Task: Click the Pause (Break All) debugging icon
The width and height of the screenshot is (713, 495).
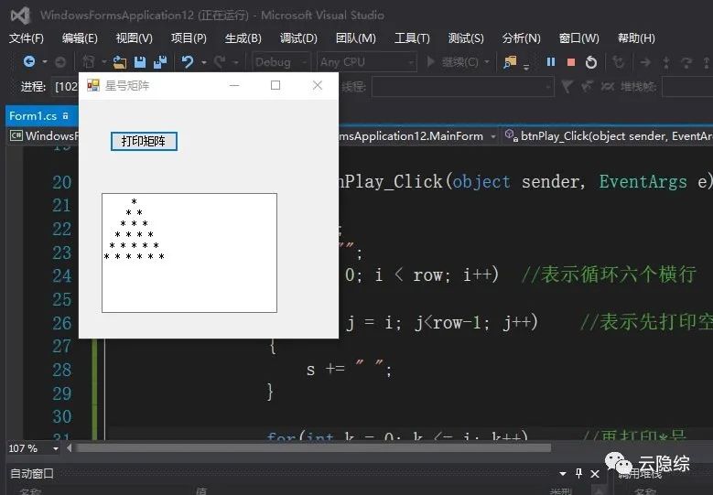Action: [551, 62]
